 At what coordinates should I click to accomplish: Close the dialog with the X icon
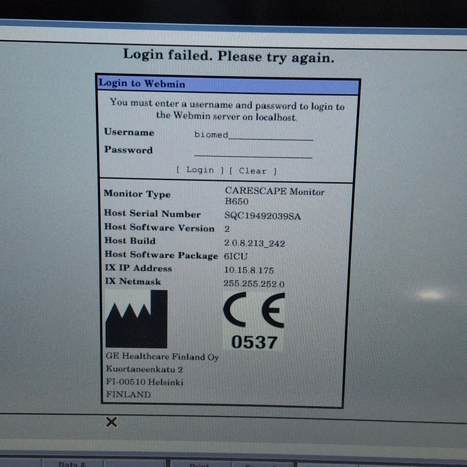111,422
